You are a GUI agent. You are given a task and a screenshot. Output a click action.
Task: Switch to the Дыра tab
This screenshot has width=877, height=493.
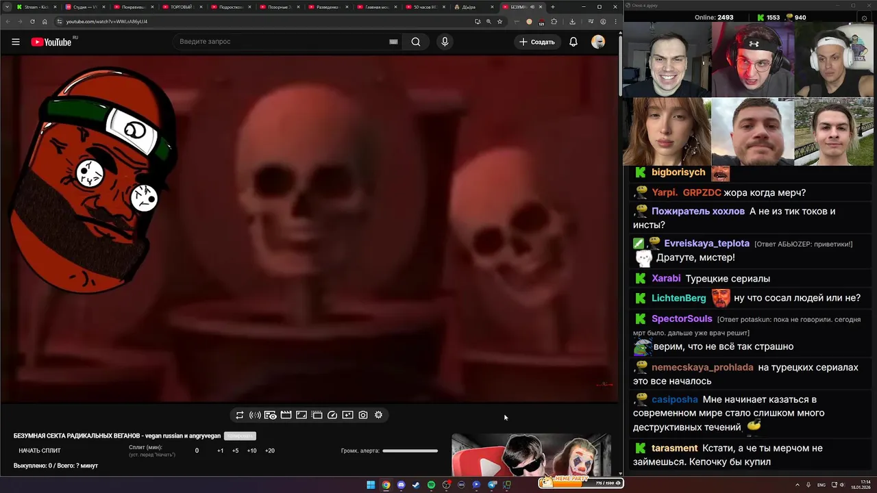point(473,7)
